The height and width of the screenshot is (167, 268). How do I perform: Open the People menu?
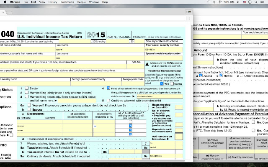[x=81, y=2]
